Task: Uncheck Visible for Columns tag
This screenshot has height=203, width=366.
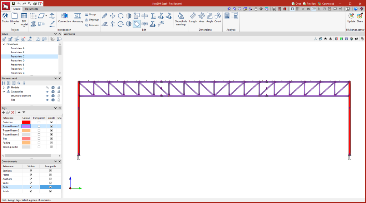Action: click(x=51, y=122)
